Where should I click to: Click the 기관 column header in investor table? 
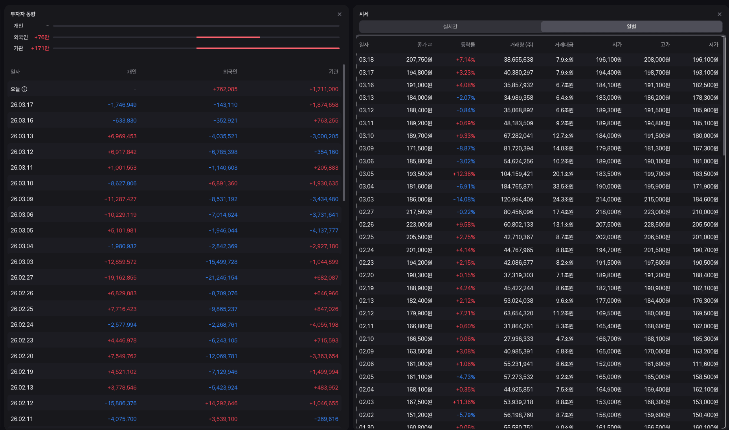(333, 72)
